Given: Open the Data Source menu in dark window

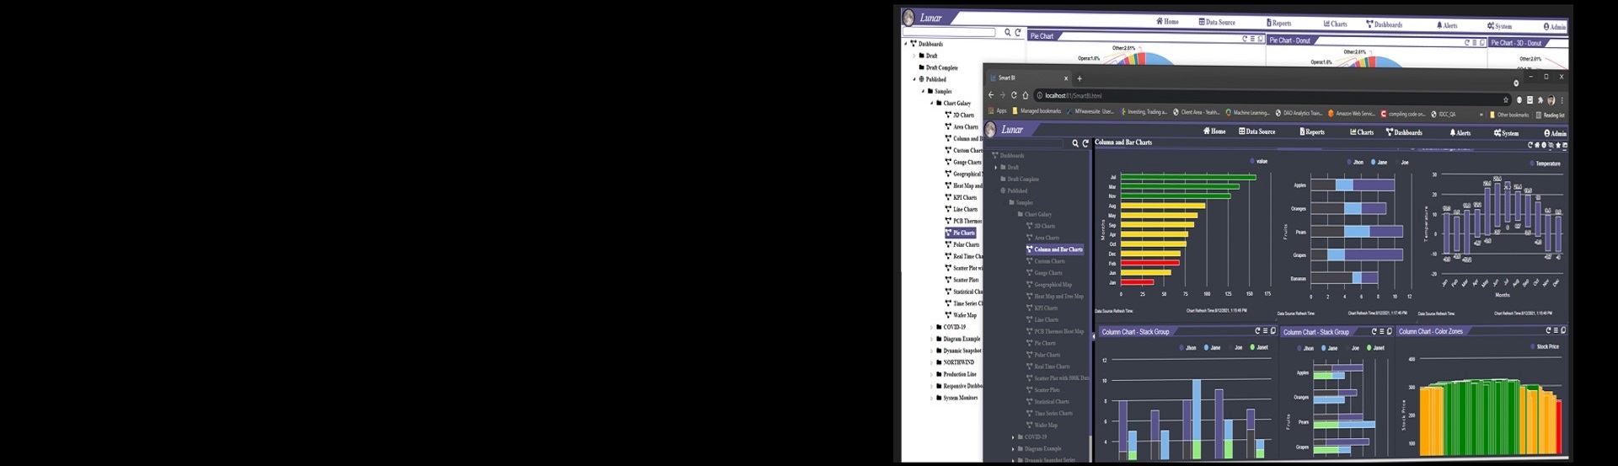Looking at the screenshot, I should (1256, 131).
